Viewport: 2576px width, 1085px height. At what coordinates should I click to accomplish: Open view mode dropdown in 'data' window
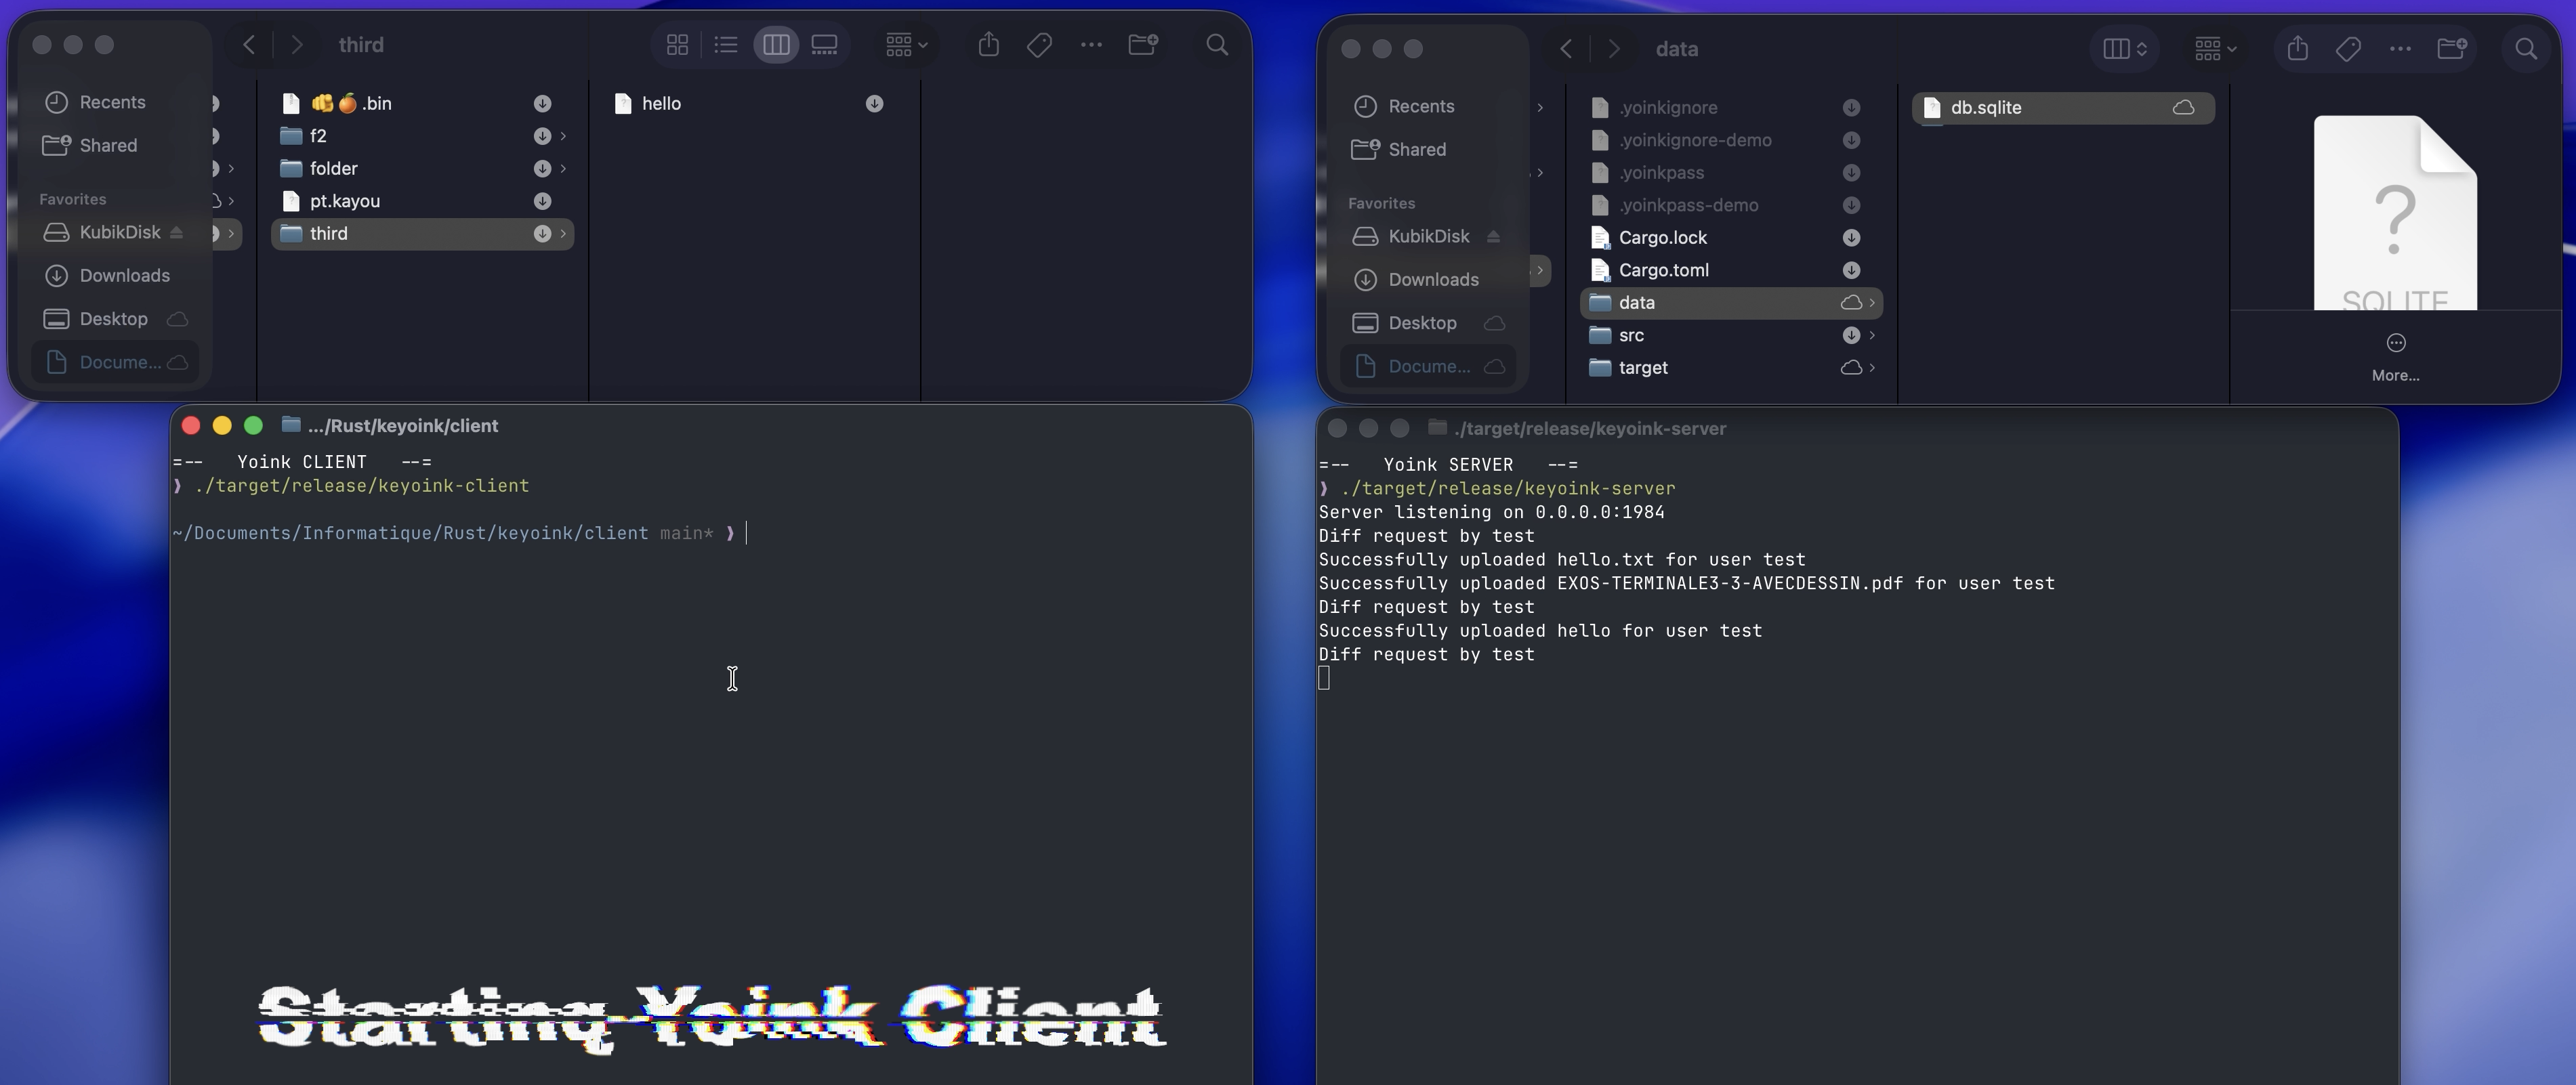point(2125,49)
